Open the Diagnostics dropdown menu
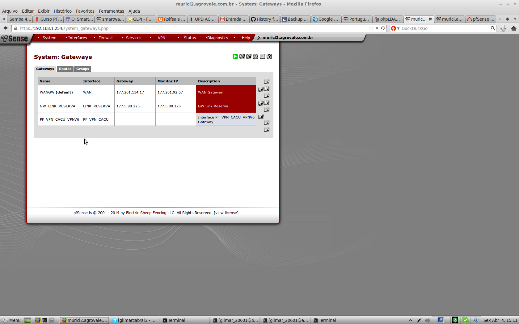This screenshot has width=519, height=324. [x=217, y=38]
